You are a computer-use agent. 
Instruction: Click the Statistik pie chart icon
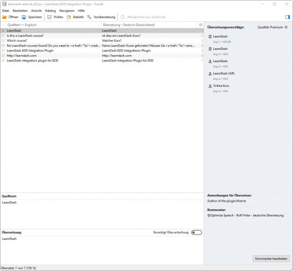(69, 17)
